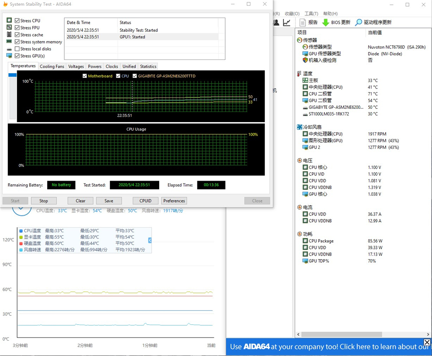Click the line graph icon in toolbar

[x=287, y=22]
